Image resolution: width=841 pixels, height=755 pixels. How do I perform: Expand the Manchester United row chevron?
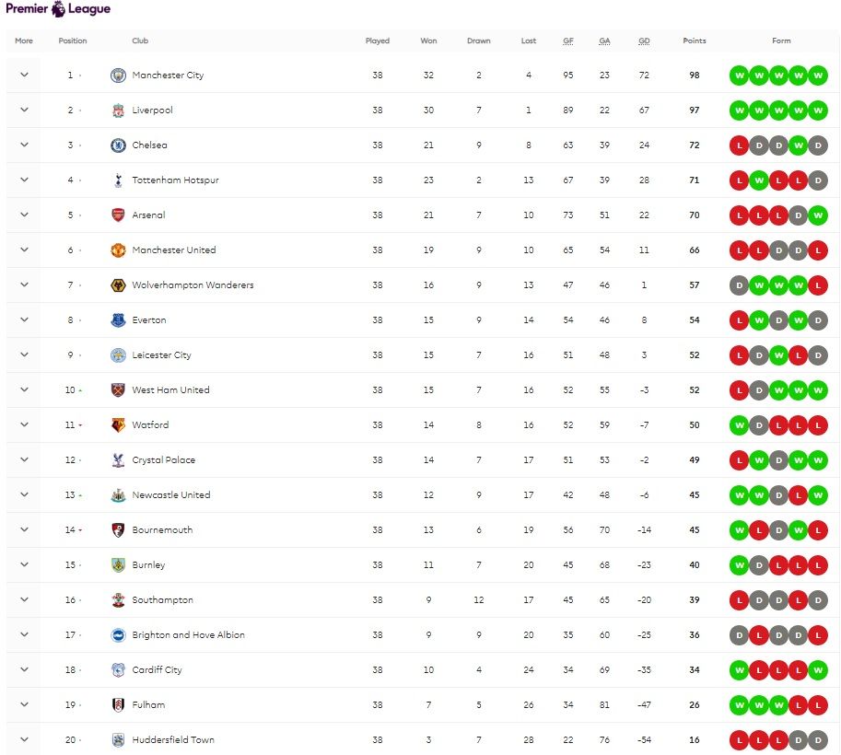click(24, 250)
